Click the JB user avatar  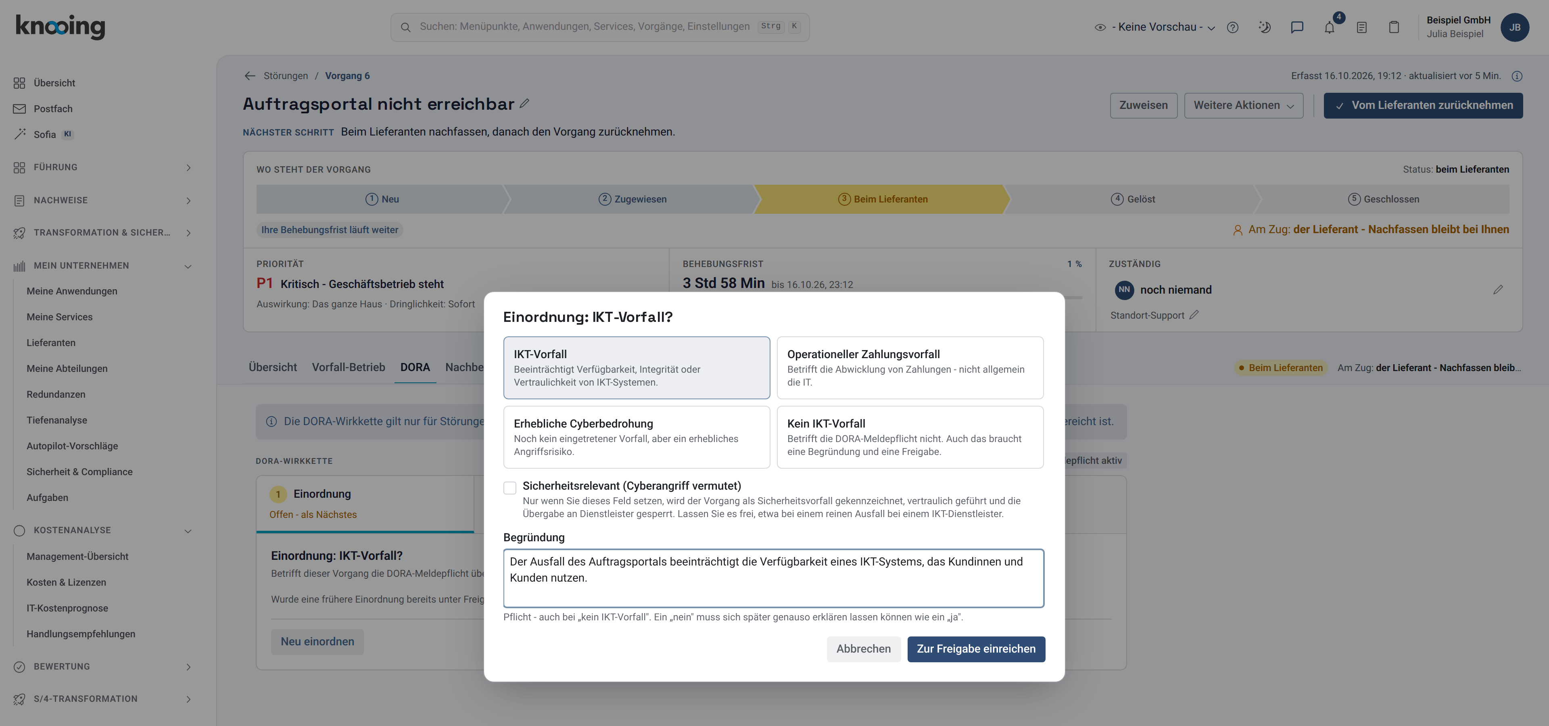[x=1515, y=27]
